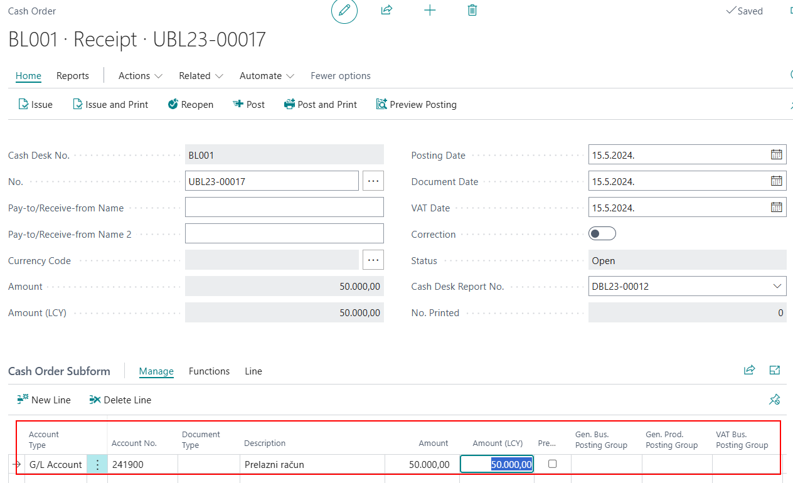The image size is (793, 483).
Task: Click ellipsis button next to No. field
Action: click(x=373, y=181)
